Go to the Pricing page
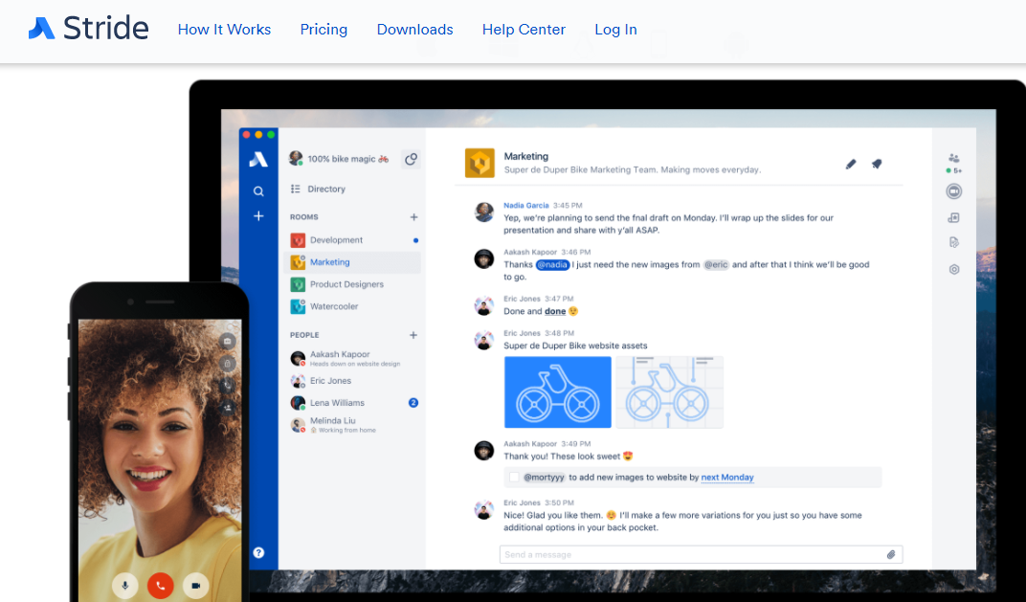Viewport: 1026px width, 602px height. click(x=323, y=30)
